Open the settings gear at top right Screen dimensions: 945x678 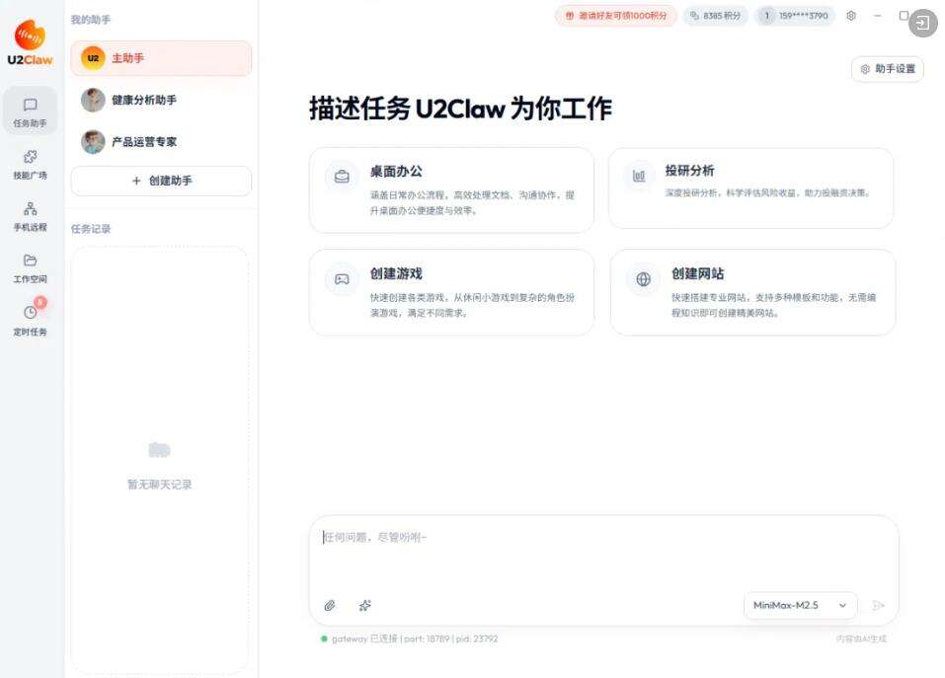coord(851,16)
